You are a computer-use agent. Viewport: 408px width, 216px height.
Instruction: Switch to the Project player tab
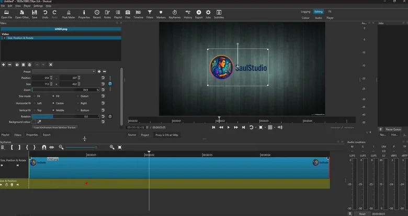[145, 135]
